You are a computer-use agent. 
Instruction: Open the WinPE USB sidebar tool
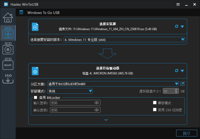point(8,64)
